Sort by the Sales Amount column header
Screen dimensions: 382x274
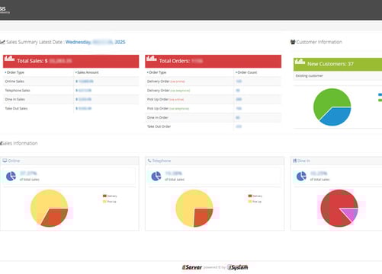pos(87,72)
